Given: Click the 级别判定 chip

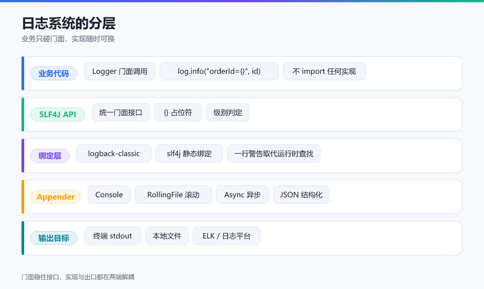Looking at the screenshot, I should [x=228, y=112].
